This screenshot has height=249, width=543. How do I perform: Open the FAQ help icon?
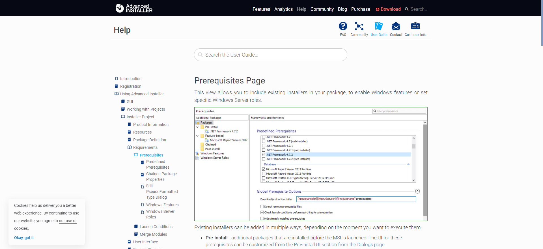tap(343, 26)
